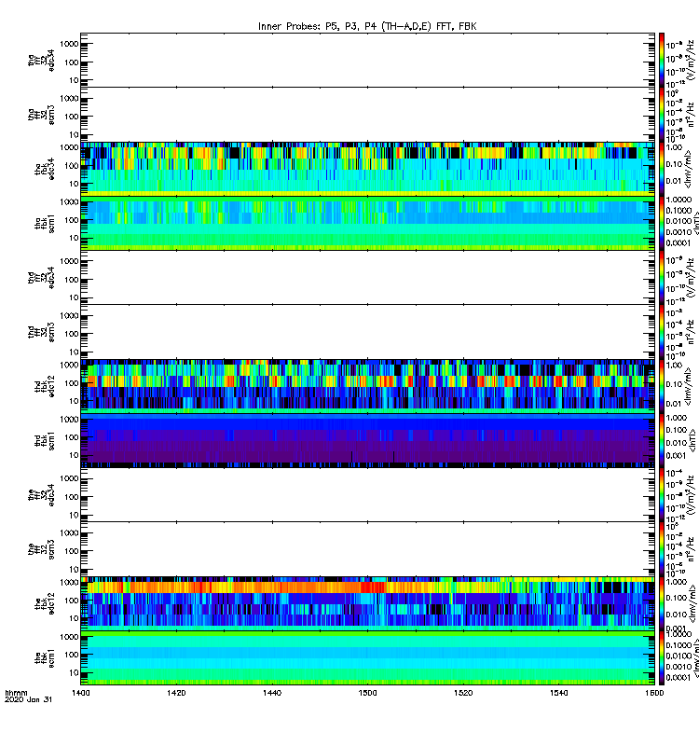Click the tha fbk scm1 spectrogram panel
The width and height of the screenshot is (699, 746).
coord(367,223)
